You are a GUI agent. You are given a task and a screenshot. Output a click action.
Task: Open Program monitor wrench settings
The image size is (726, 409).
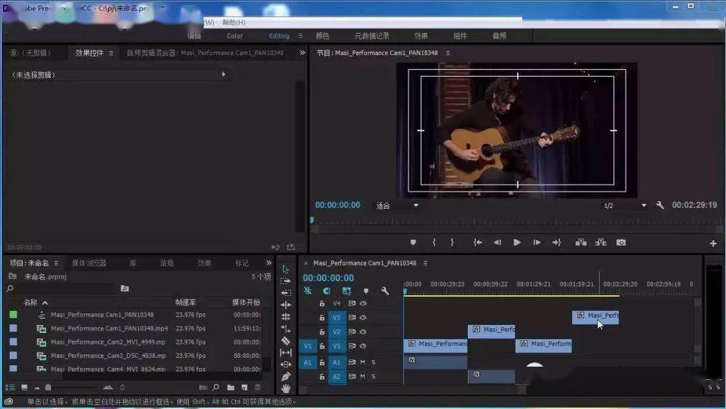(660, 205)
